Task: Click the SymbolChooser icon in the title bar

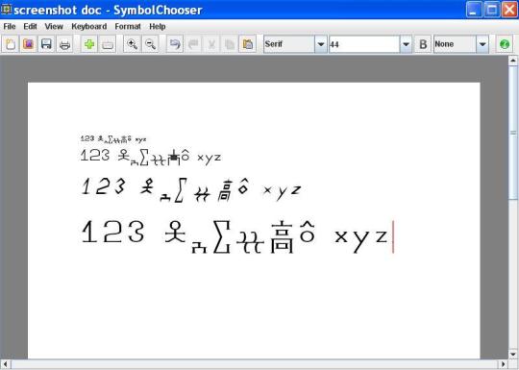Action: (x=7, y=10)
